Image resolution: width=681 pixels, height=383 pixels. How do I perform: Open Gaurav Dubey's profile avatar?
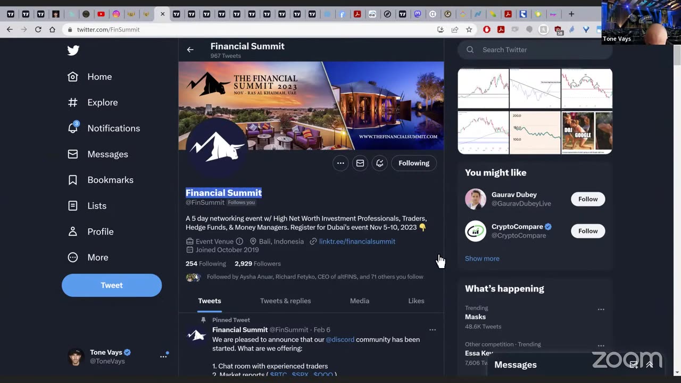pos(476,199)
